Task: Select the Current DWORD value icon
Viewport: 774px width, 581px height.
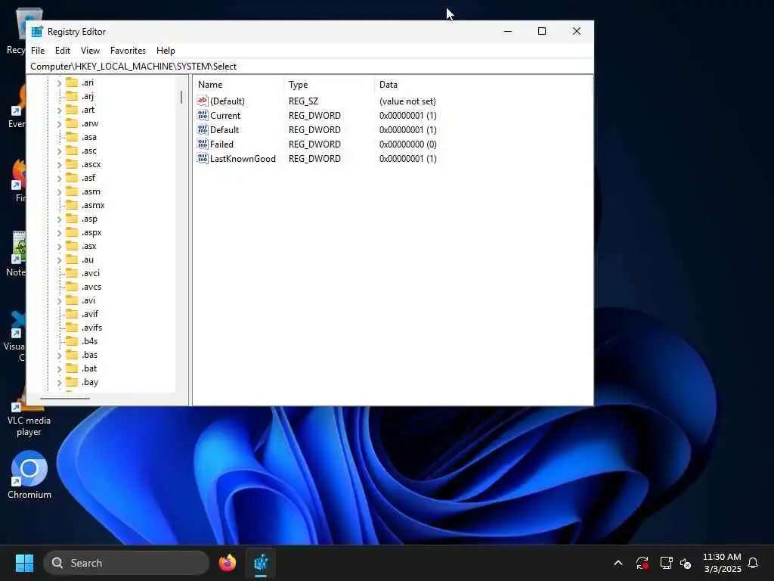Action: (x=203, y=115)
